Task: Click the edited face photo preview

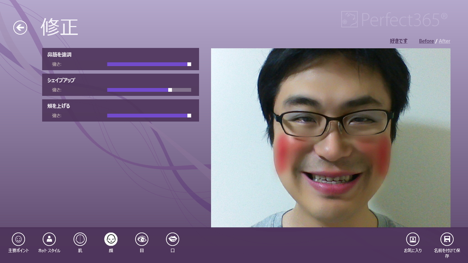Action: point(331,138)
